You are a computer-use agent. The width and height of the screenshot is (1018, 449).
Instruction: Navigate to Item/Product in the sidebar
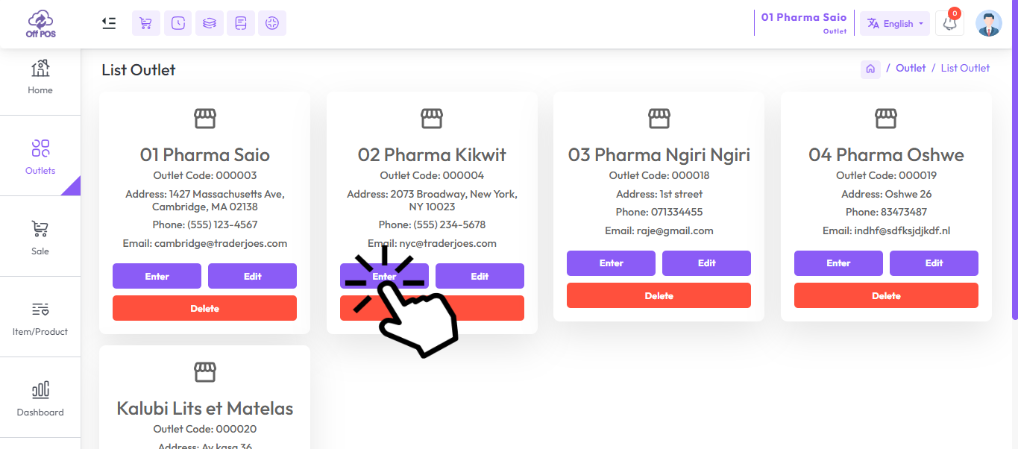[40, 318]
